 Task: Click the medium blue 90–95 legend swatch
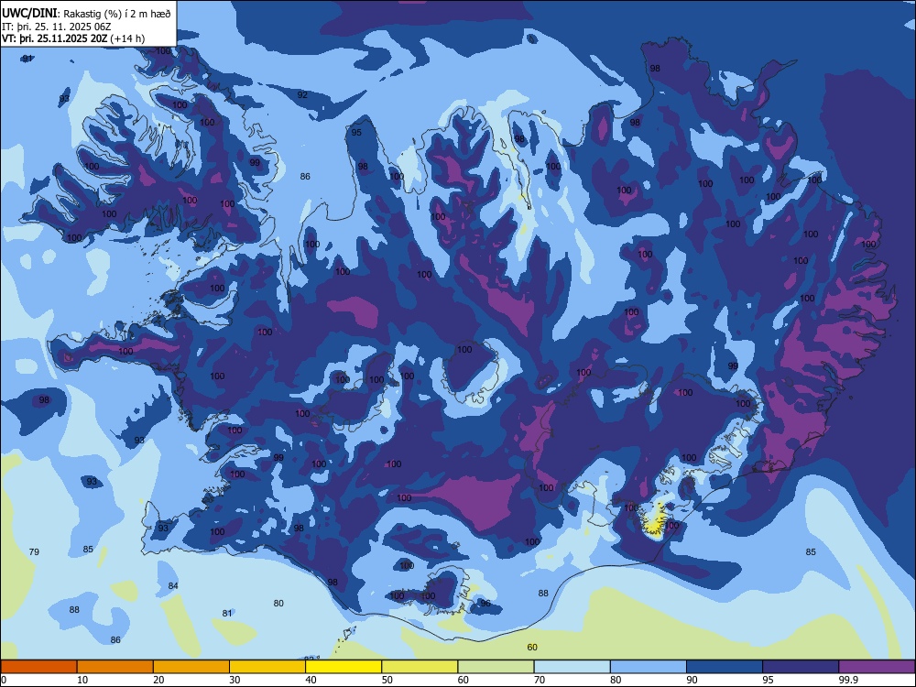tap(725, 667)
